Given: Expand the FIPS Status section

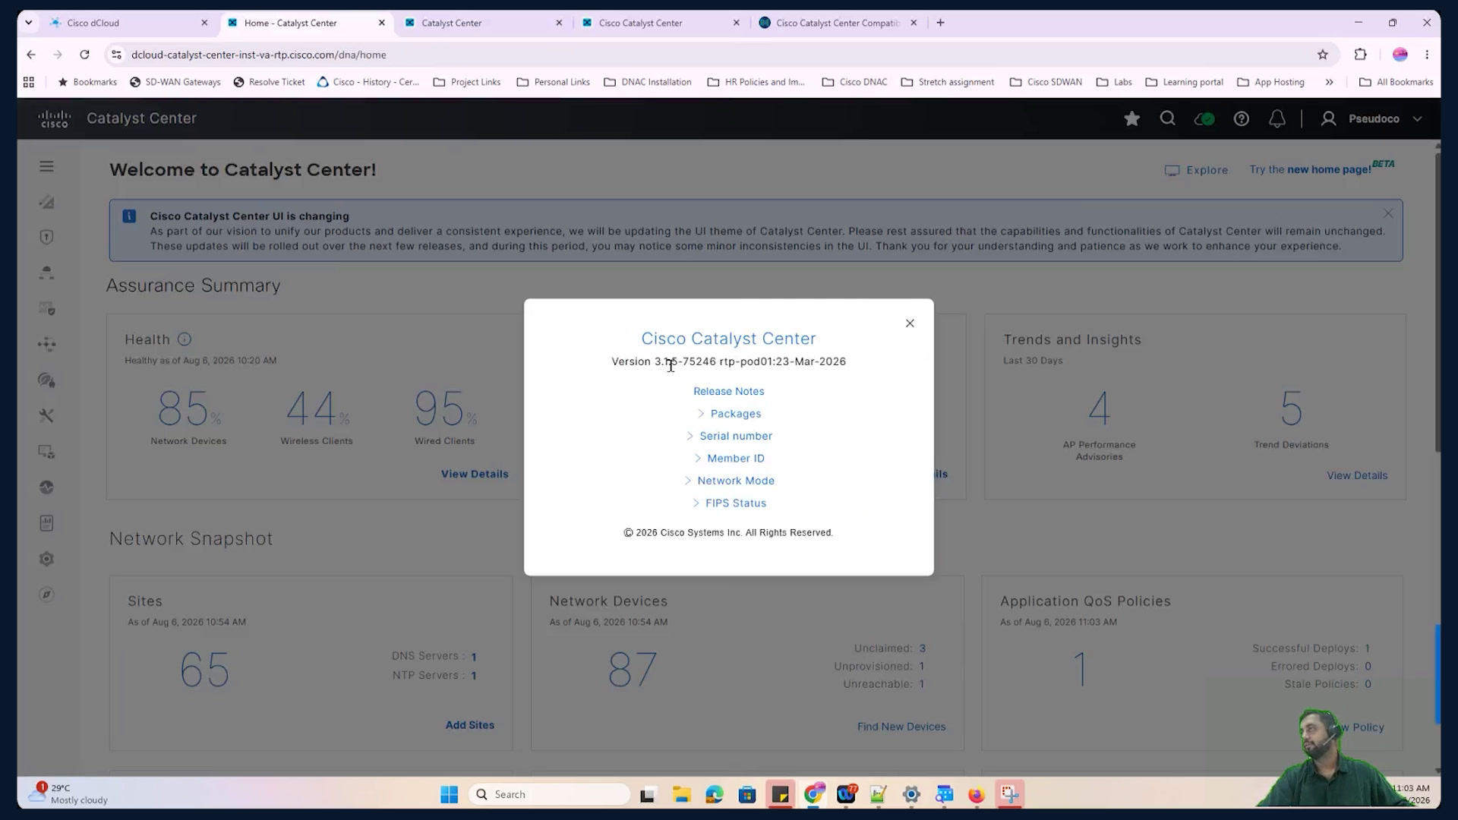Looking at the screenshot, I should pyautogui.click(x=729, y=503).
